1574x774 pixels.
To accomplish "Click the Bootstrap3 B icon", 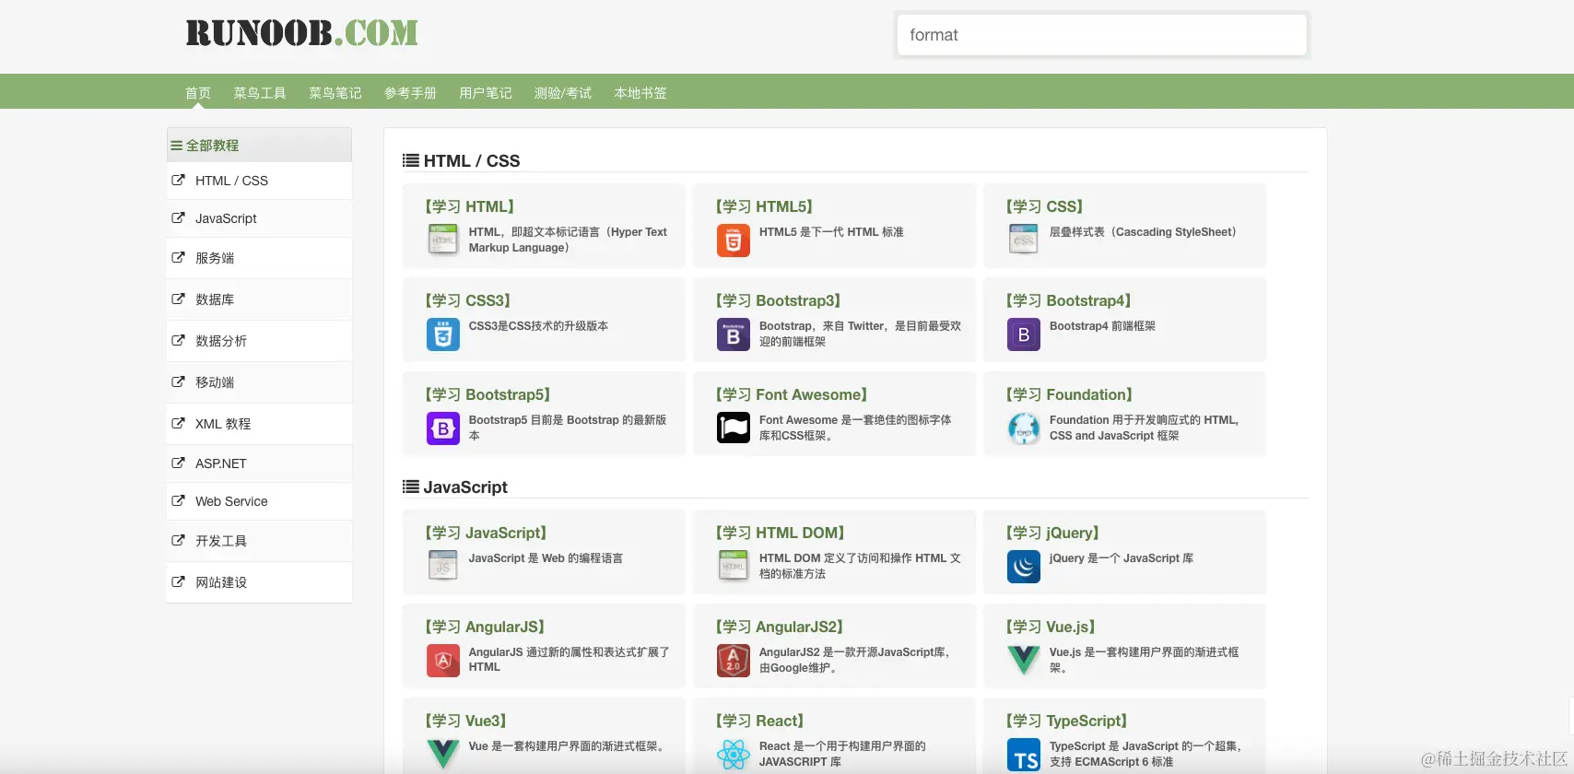I will (x=734, y=334).
